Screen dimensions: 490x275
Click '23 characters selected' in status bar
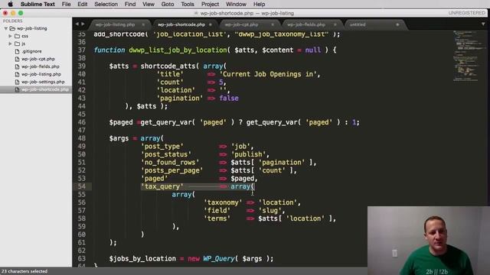click(24, 271)
